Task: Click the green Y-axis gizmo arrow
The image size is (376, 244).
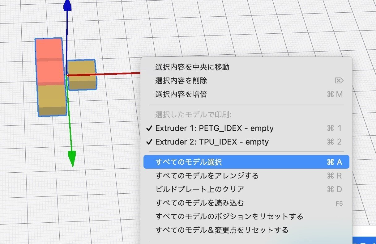Action: [72, 154]
